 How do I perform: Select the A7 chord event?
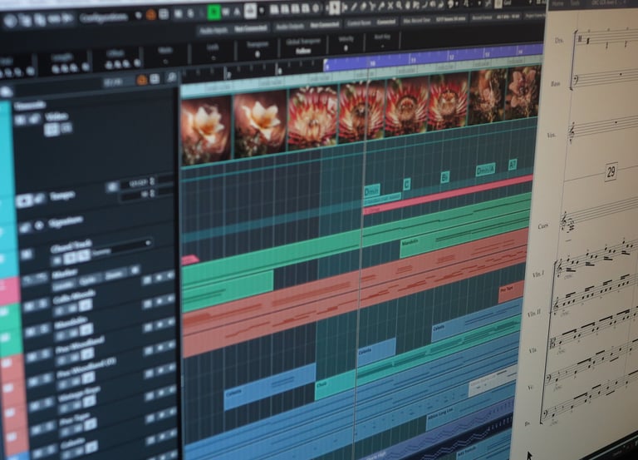click(x=513, y=165)
